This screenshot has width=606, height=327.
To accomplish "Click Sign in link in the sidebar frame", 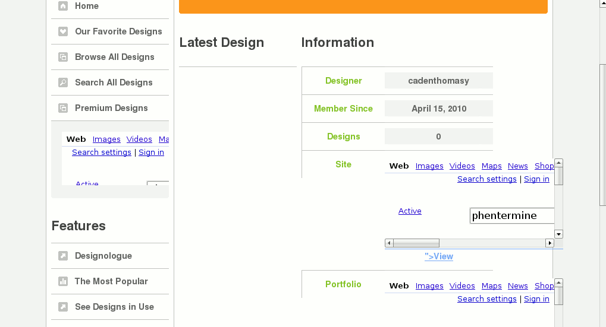I will point(151,153).
